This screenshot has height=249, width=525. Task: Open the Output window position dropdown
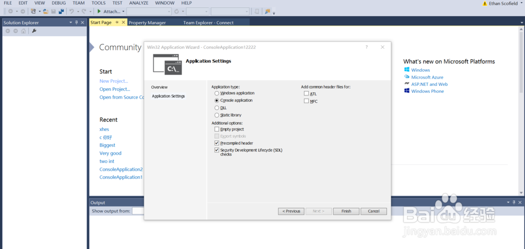tap(508, 202)
